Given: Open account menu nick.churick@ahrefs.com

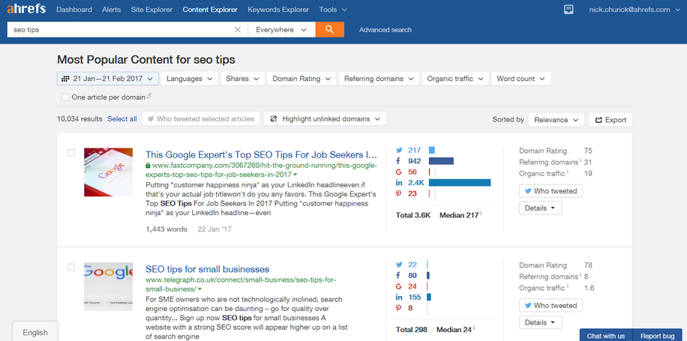Looking at the screenshot, I should (x=634, y=10).
